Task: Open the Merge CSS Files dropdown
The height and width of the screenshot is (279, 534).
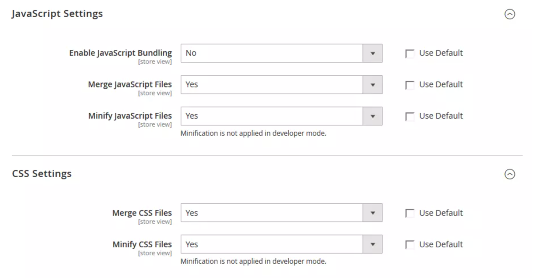Action: (x=269, y=213)
